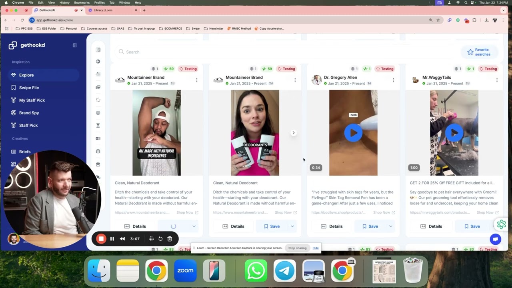Click the calendar icon in filter rail
512x288 pixels.
click(98, 164)
